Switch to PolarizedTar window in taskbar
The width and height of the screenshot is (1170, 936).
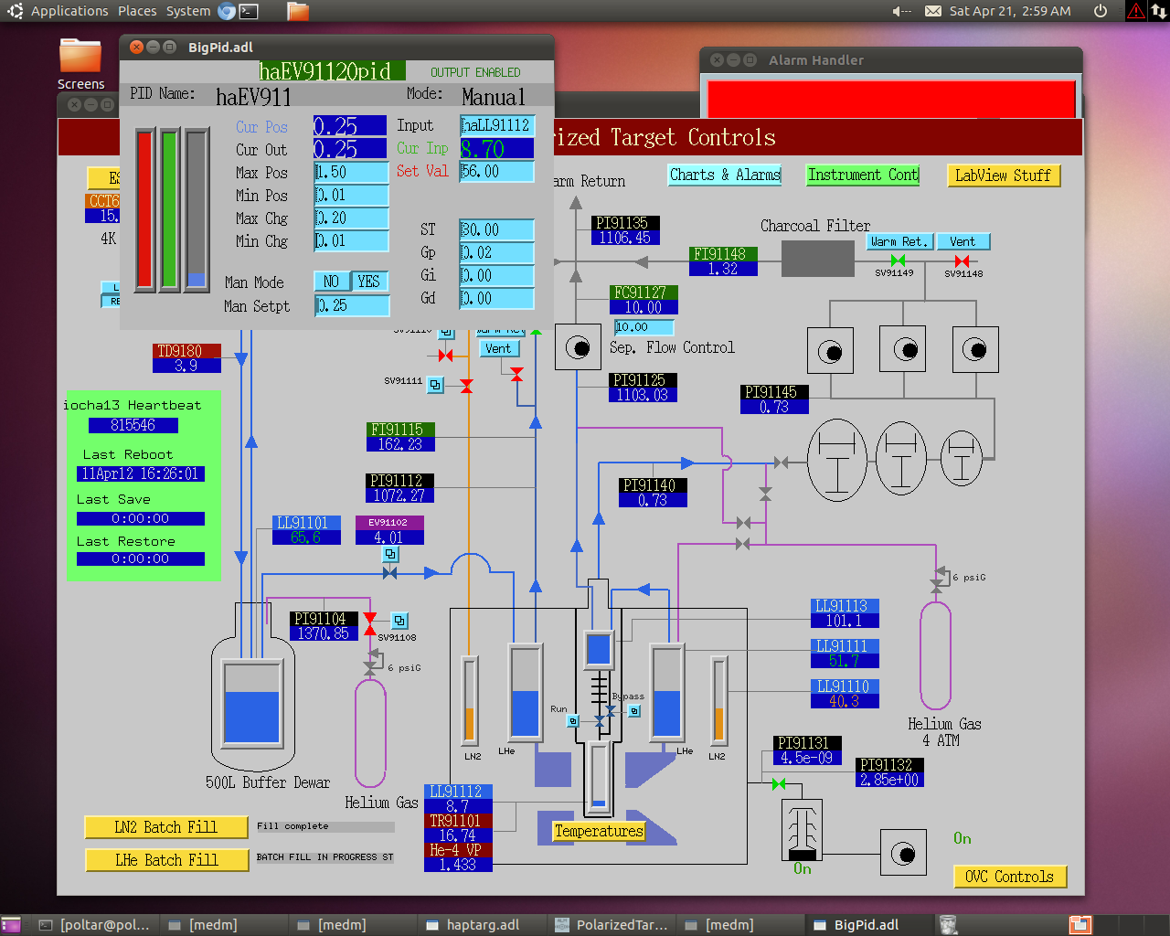(611, 925)
